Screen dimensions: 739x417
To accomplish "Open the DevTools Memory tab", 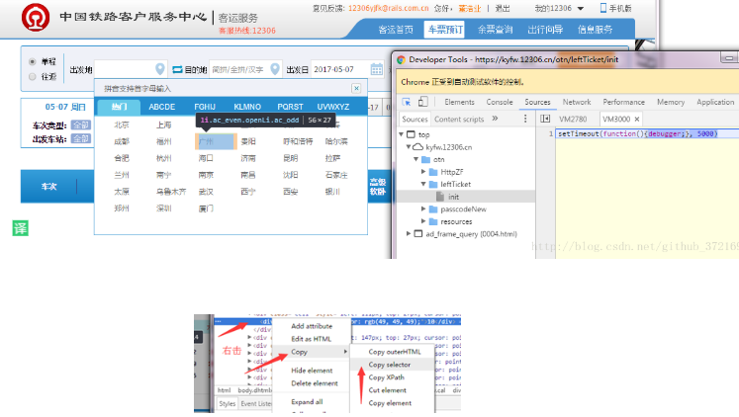I will coord(671,102).
